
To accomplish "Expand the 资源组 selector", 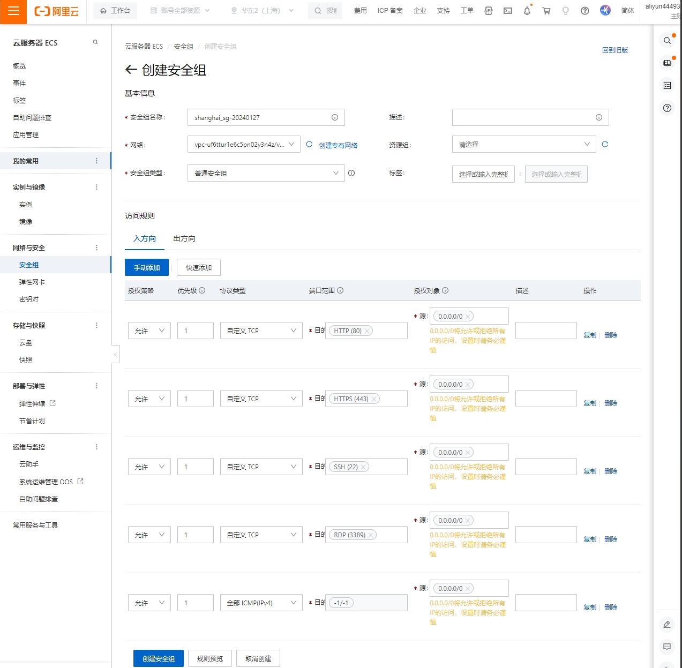I will (x=523, y=144).
